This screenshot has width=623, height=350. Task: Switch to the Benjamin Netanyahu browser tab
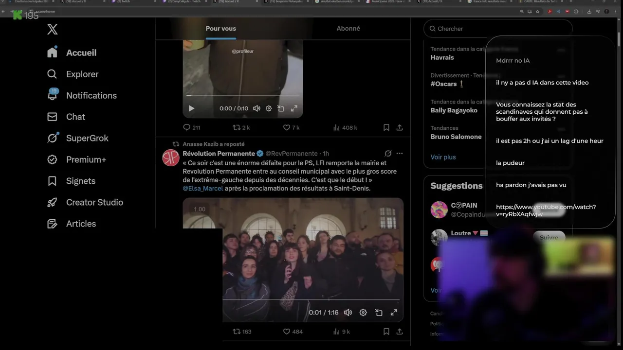pos(285,1)
